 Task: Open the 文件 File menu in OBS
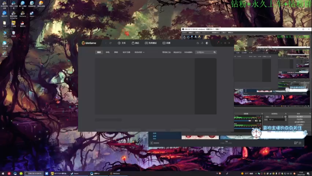(x=184, y=33)
